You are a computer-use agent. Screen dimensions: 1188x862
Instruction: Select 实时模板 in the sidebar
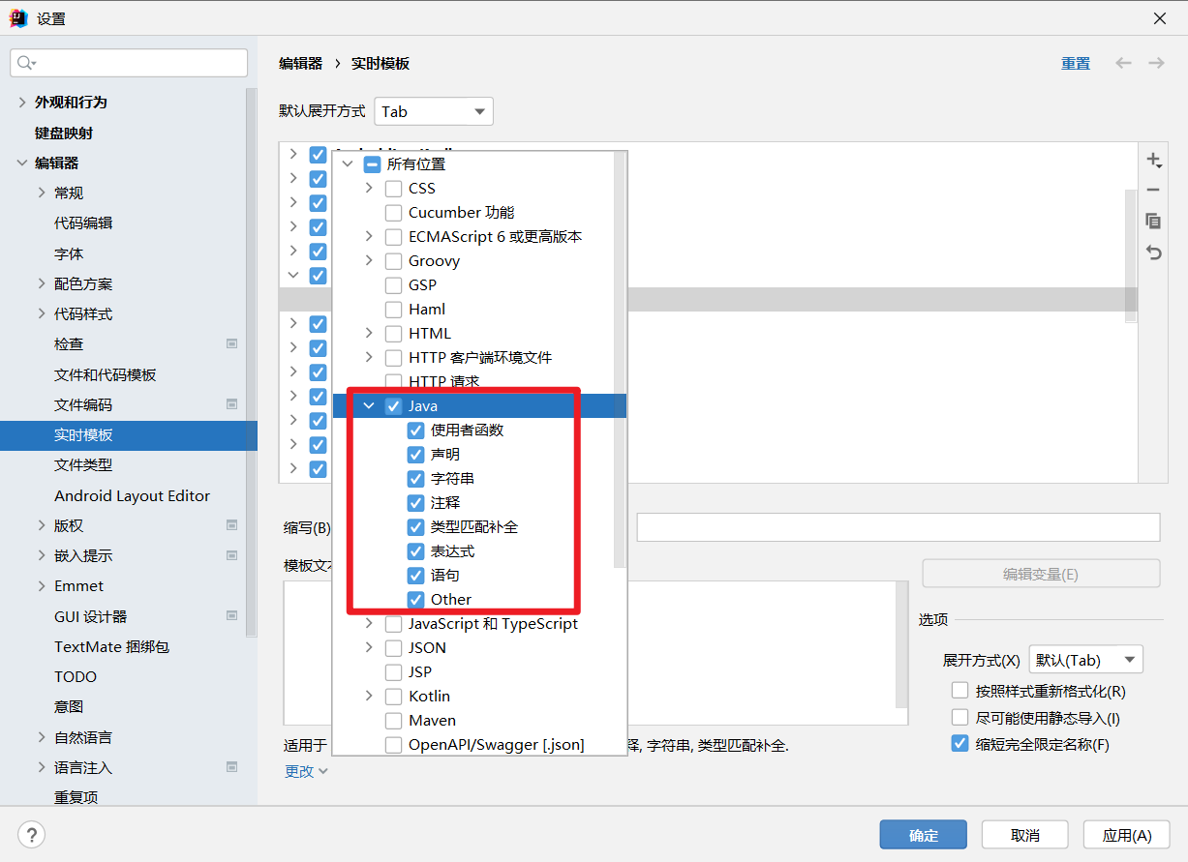pyautogui.click(x=129, y=435)
